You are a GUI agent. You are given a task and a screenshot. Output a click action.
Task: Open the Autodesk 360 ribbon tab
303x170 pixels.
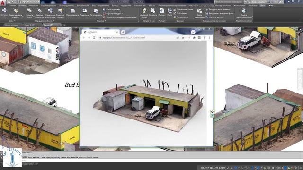pos(140,6)
